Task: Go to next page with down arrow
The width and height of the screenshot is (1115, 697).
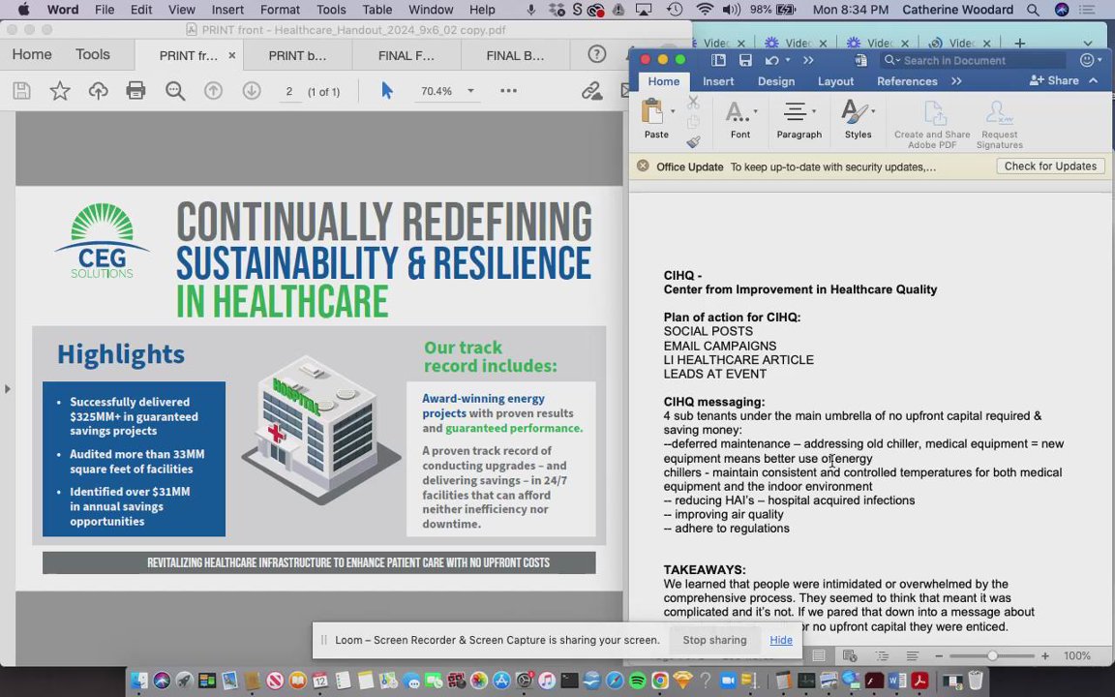Action: pos(251,91)
